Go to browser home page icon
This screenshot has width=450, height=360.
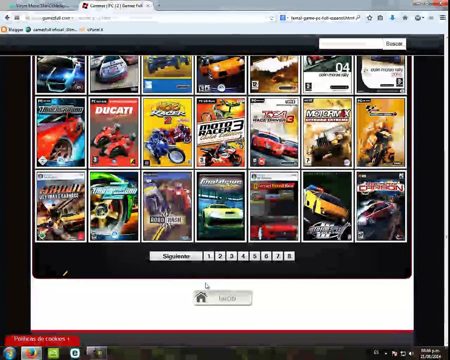click(x=405, y=18)
